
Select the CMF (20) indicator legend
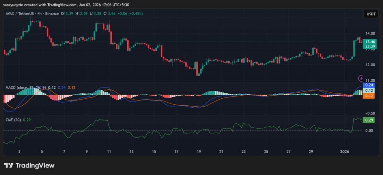coord(13,120)
